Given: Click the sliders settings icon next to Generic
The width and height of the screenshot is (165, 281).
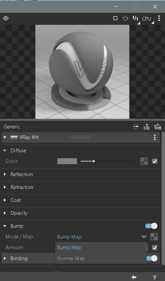Looking at the screenshot, I should pos(136,126).
